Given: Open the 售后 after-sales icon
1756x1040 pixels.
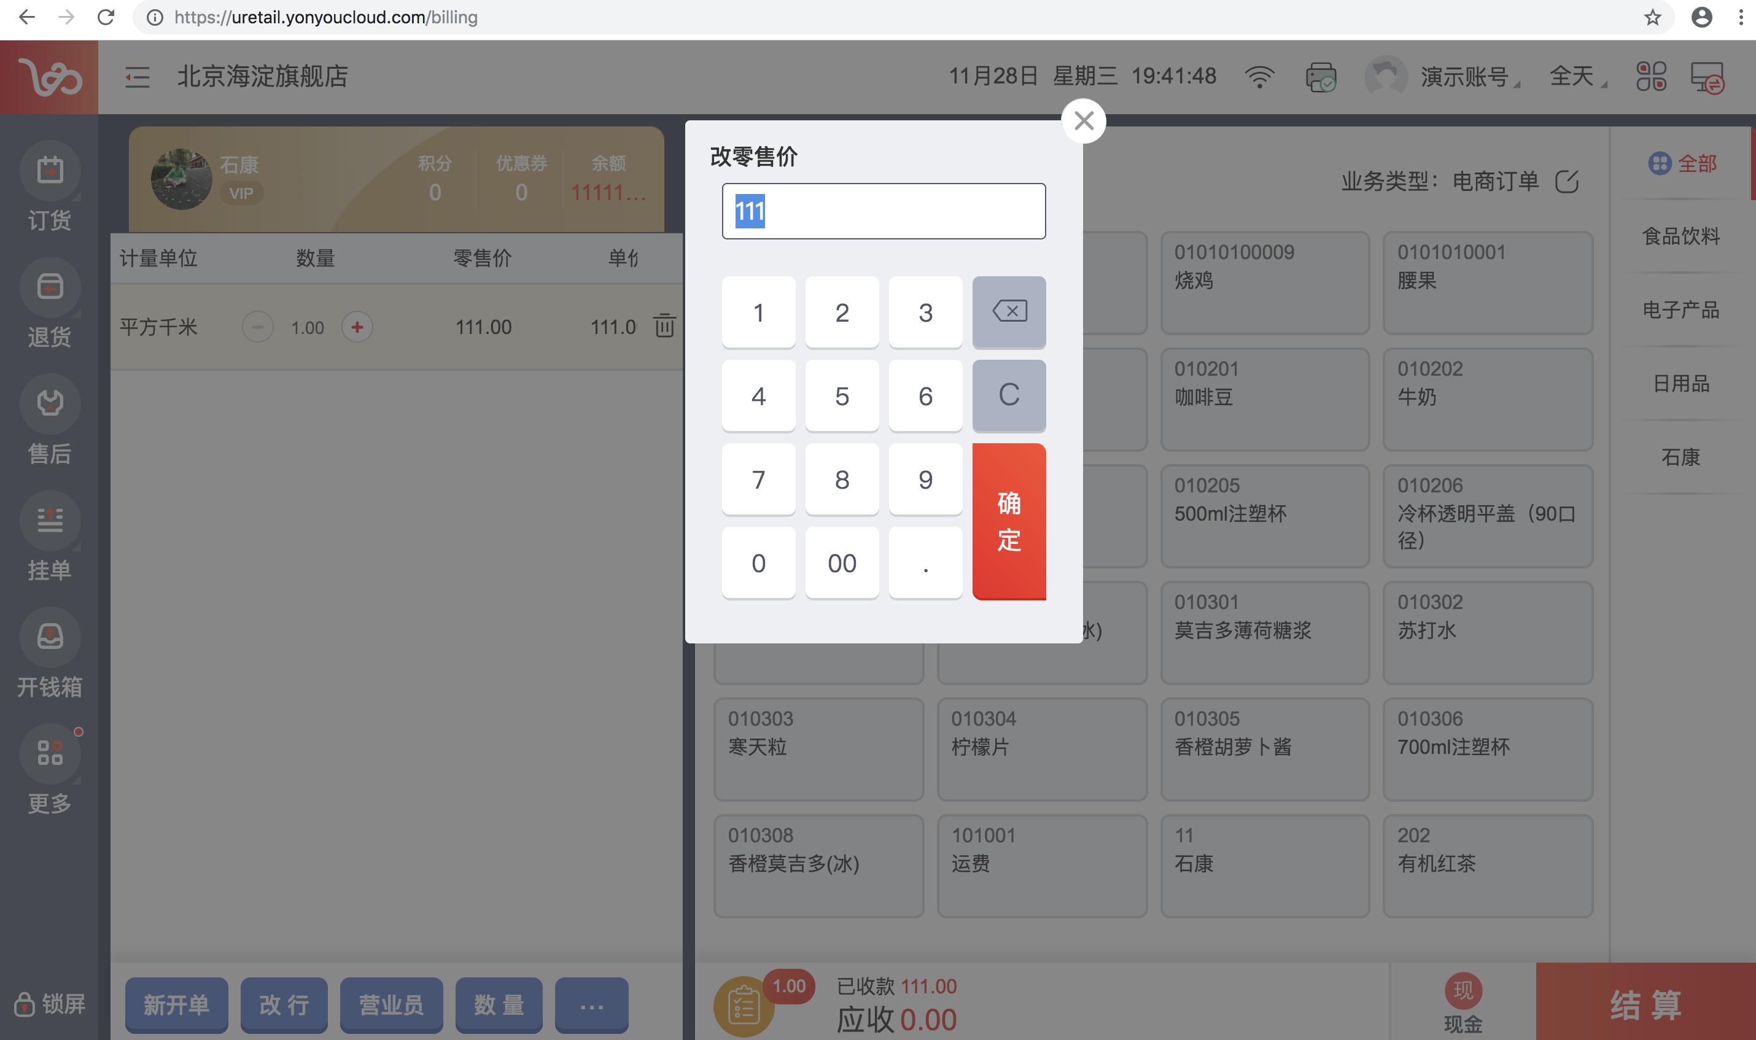Looking at the screenshot, I should pos(49,419).
